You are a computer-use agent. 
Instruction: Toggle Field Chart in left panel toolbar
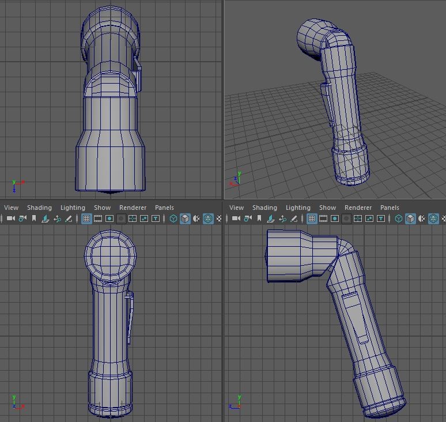[133, 218]
